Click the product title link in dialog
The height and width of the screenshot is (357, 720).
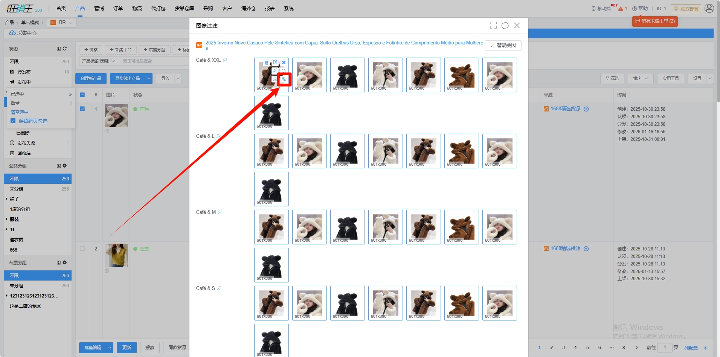click(x=344, y=43)
